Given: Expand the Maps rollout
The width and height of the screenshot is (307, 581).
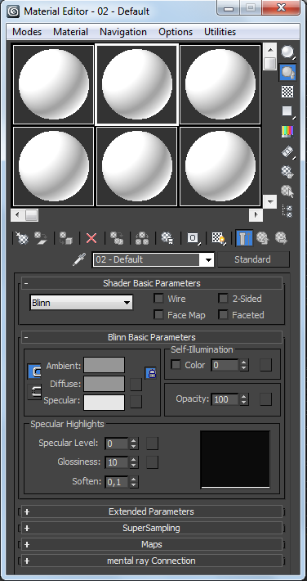Looking at the screenshot, I should [x=152, y=544].
